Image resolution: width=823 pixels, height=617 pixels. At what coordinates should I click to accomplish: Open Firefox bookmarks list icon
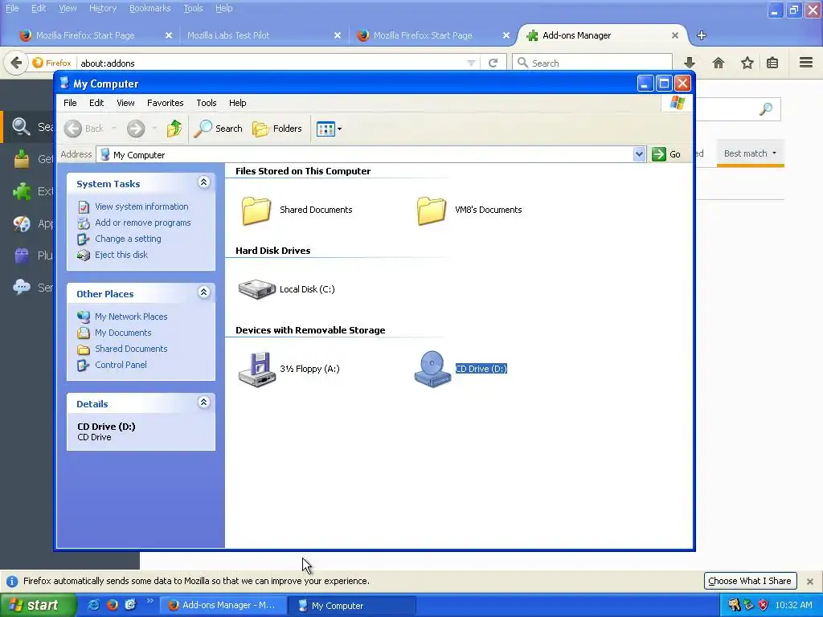click(772, 63)
